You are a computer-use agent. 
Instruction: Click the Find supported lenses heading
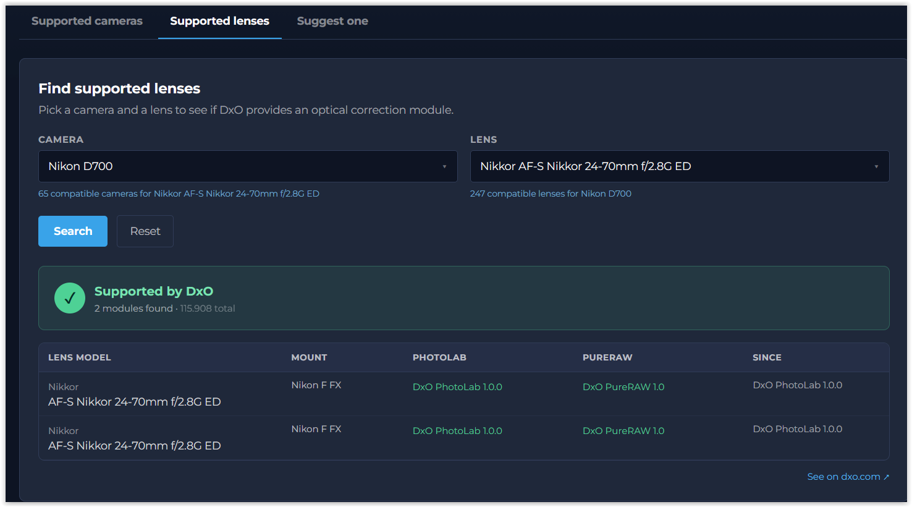coord(119,88)
